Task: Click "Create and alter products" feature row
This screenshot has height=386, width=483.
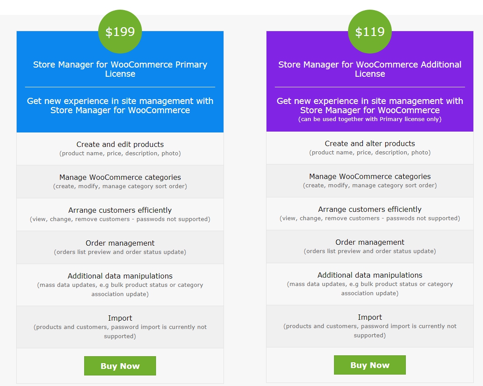Action: (x=369, y=143)
